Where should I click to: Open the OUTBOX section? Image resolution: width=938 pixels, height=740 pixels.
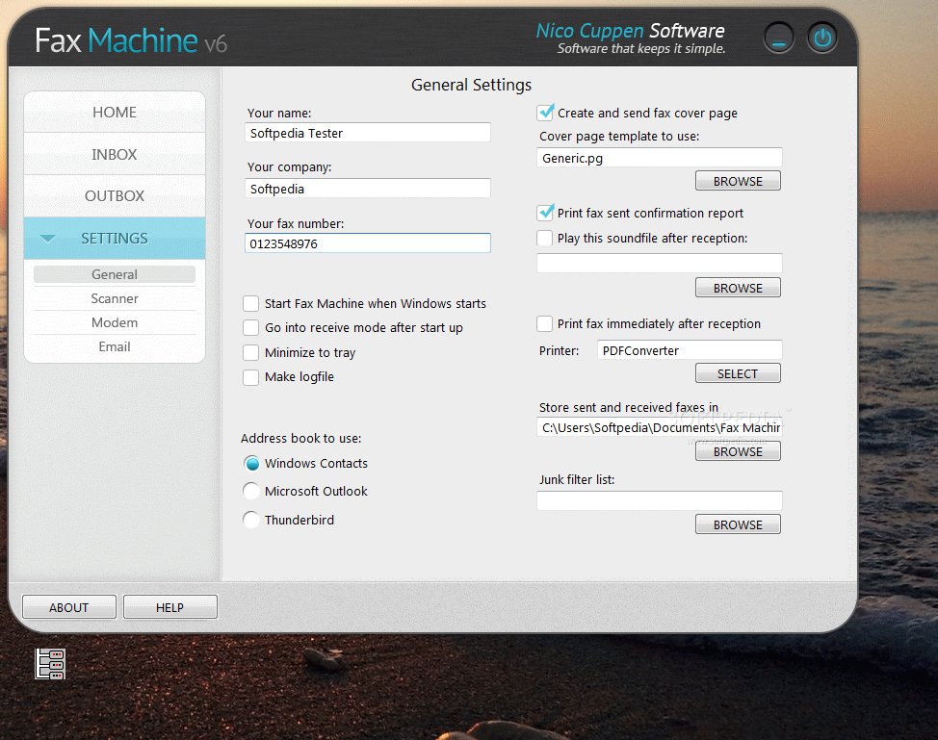pyautogui.click(x=115, y=196)
